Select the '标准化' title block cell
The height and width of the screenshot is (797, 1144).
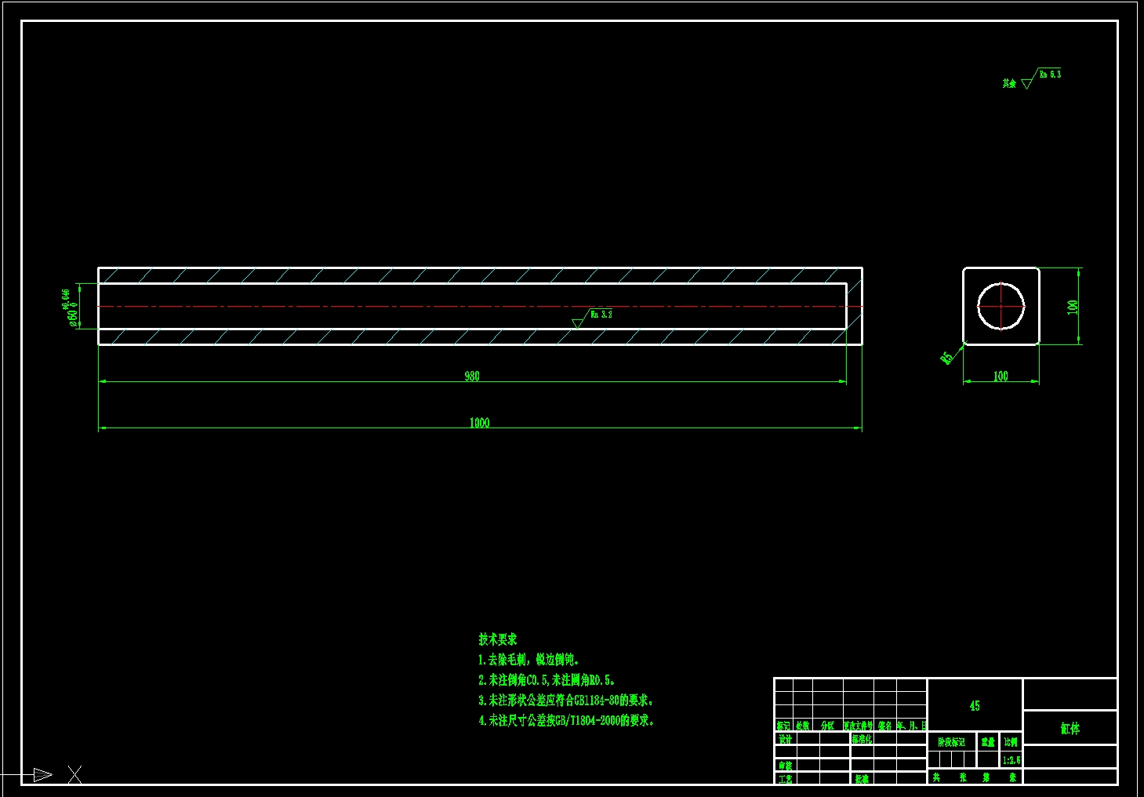862,739
